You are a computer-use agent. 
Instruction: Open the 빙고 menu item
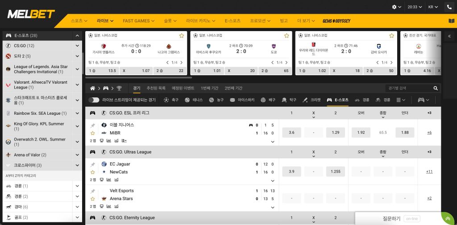pos(283,21)
